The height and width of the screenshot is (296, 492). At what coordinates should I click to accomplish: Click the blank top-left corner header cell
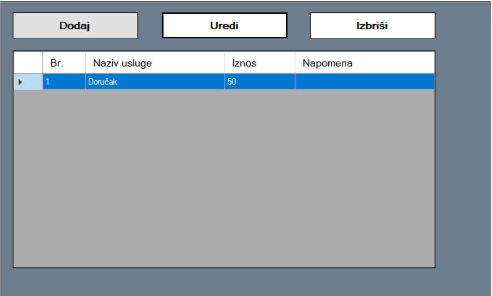point(28,63)
